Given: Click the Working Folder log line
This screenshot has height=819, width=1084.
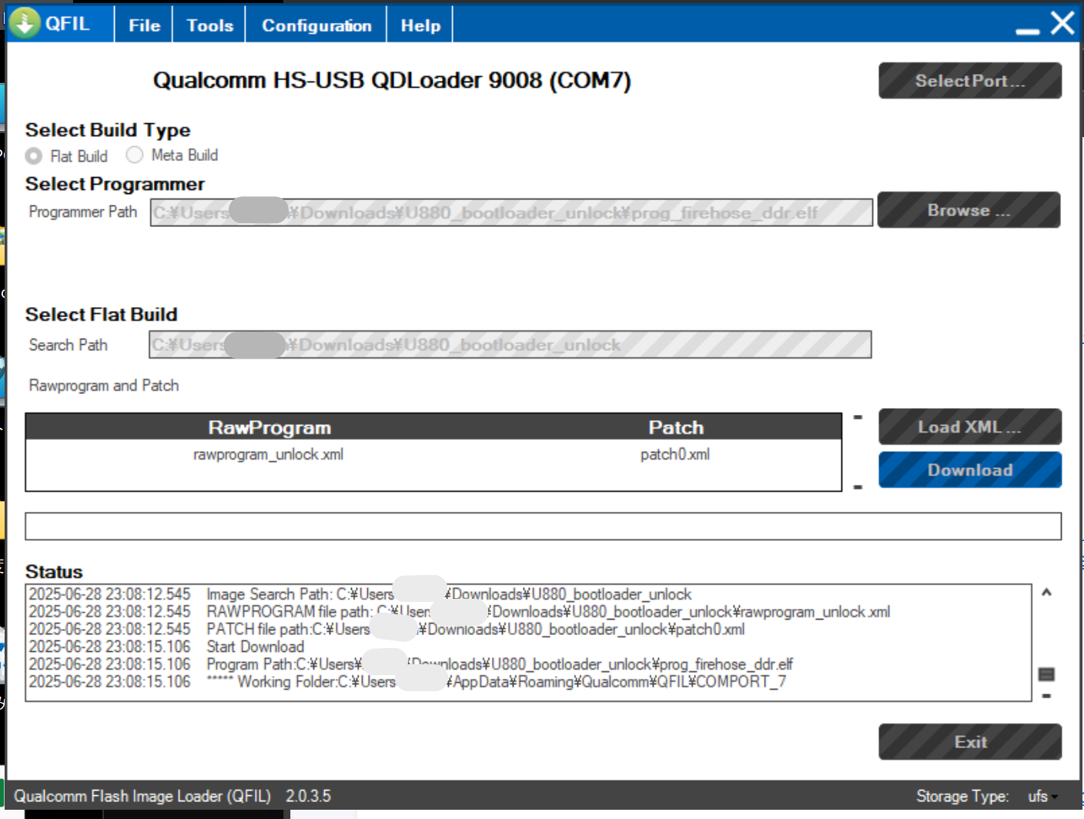Looking at the screenshot, I should point(407,681).
